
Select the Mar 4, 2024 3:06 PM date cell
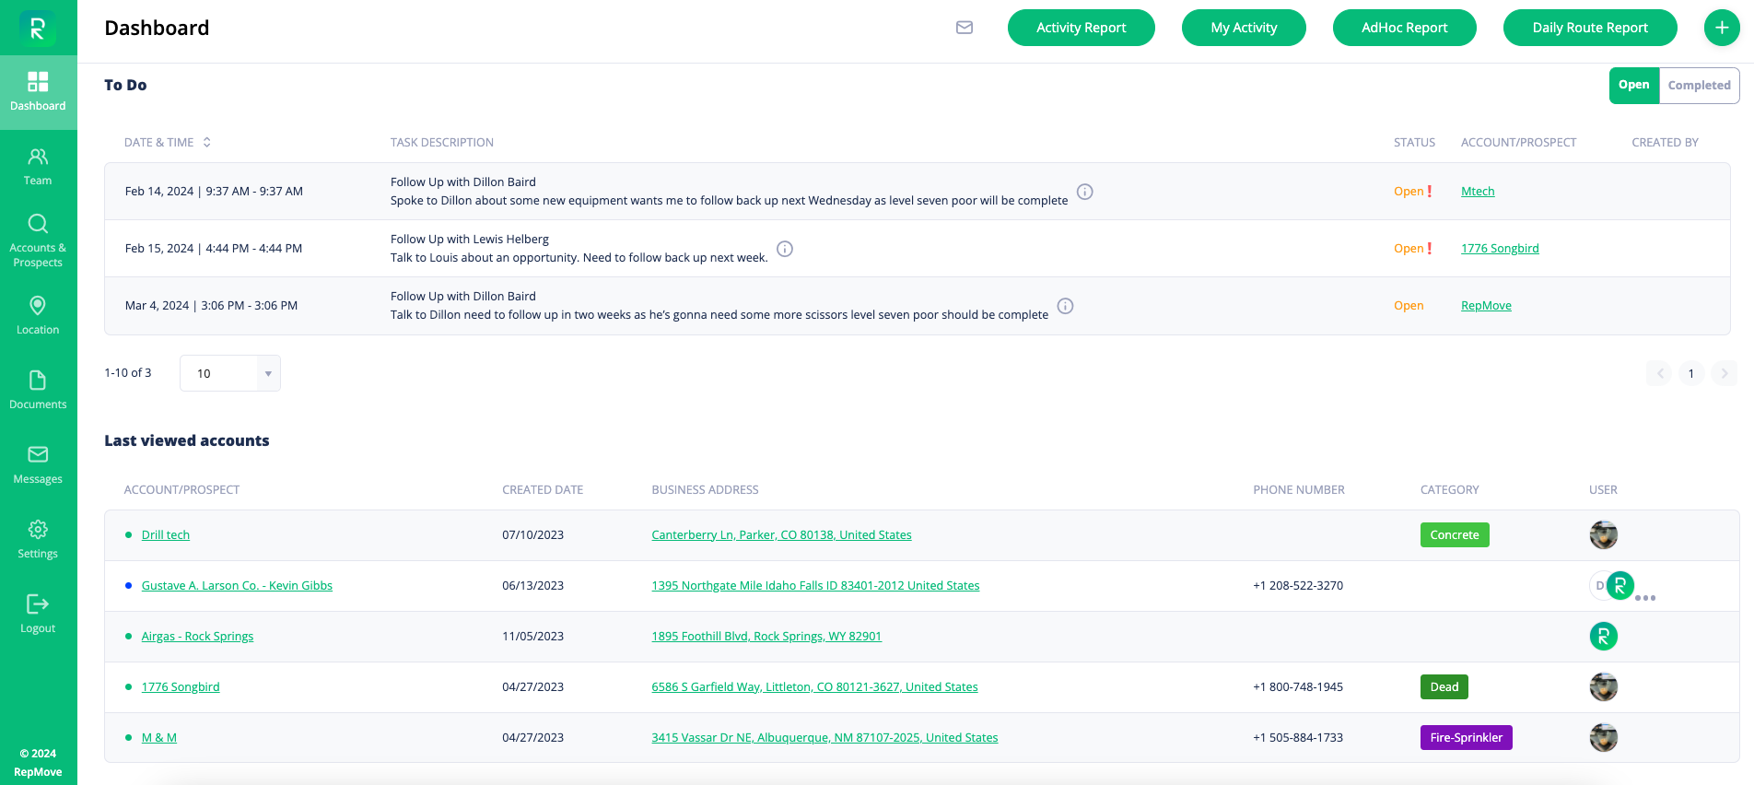click(211, 306)
